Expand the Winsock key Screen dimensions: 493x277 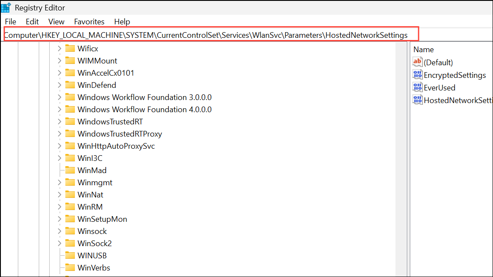(59, 231)
